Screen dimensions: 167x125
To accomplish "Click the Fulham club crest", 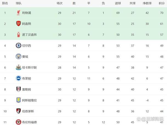I will coord(18,89).
